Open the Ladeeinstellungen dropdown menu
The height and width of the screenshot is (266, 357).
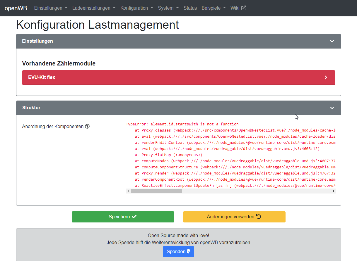click(94, 8)
